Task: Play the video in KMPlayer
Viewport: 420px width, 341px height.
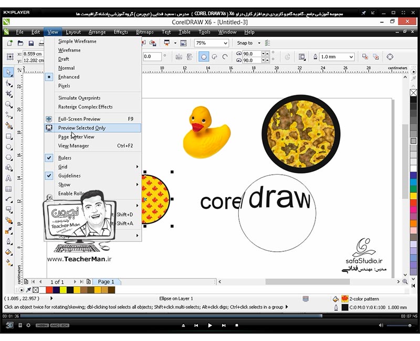Action: [x=210, y=325]
